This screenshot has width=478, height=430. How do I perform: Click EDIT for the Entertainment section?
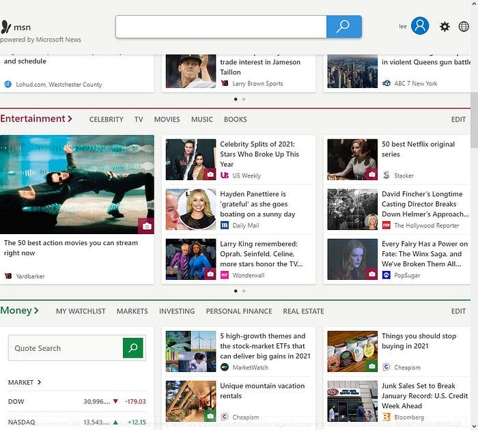point(458,119)
